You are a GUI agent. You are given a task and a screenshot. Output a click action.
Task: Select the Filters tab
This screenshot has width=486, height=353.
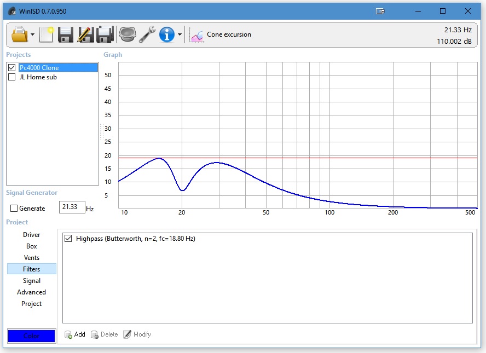pyautogui.click(x=32, y=269)
